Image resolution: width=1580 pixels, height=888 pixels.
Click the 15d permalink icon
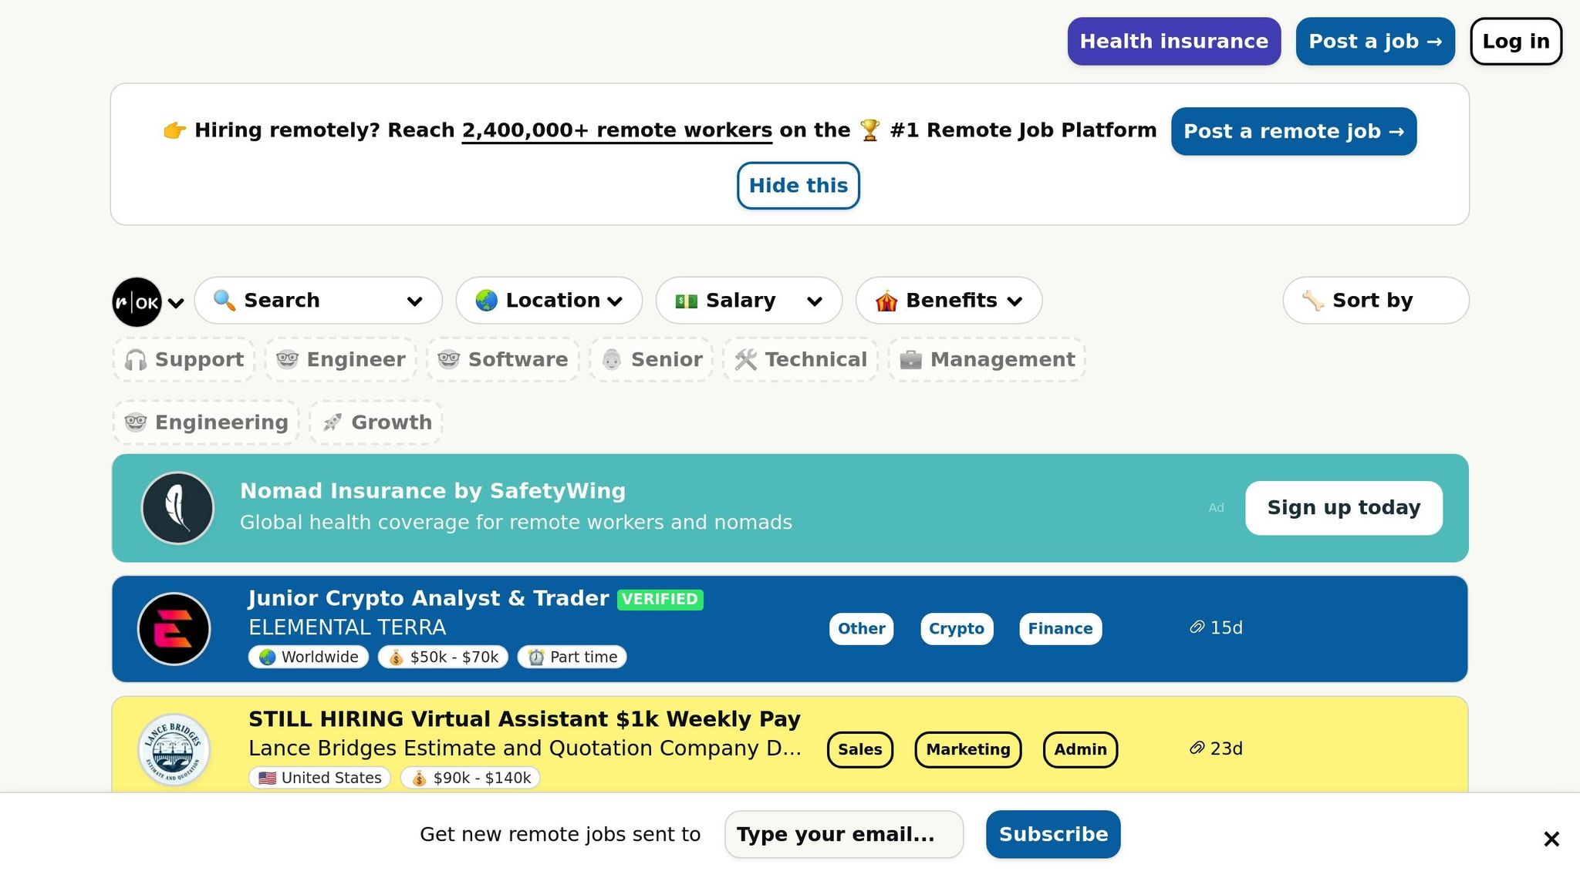pos(1197,627)
